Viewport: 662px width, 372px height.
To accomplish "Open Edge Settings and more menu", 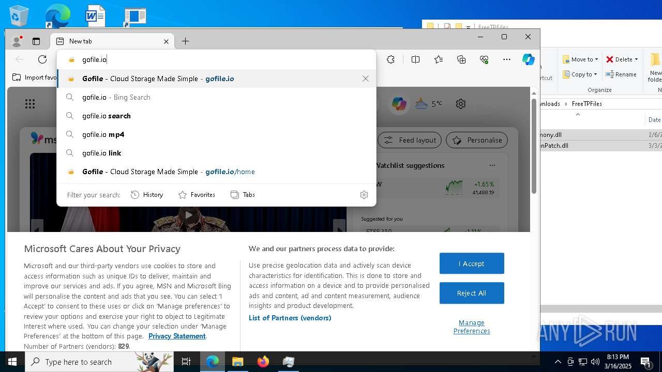I will point(507,59).
